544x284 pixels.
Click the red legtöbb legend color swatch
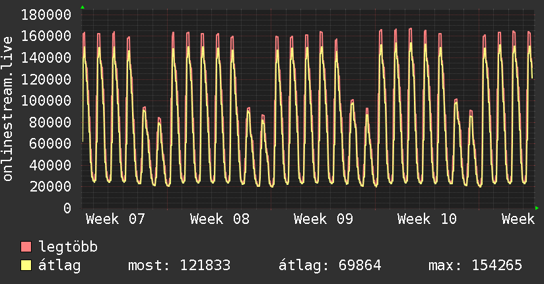tap(26, 247)
